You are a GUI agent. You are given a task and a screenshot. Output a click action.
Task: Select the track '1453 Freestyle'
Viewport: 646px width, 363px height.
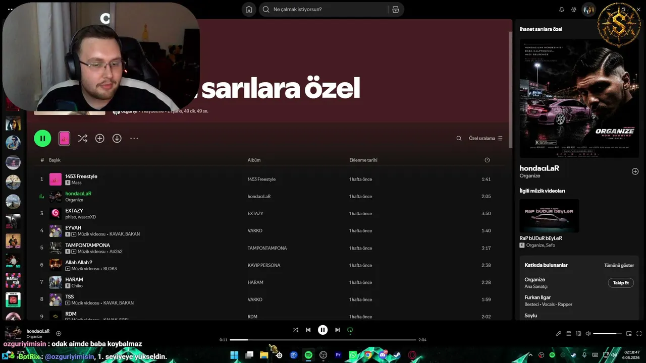[x=81, y=176]
